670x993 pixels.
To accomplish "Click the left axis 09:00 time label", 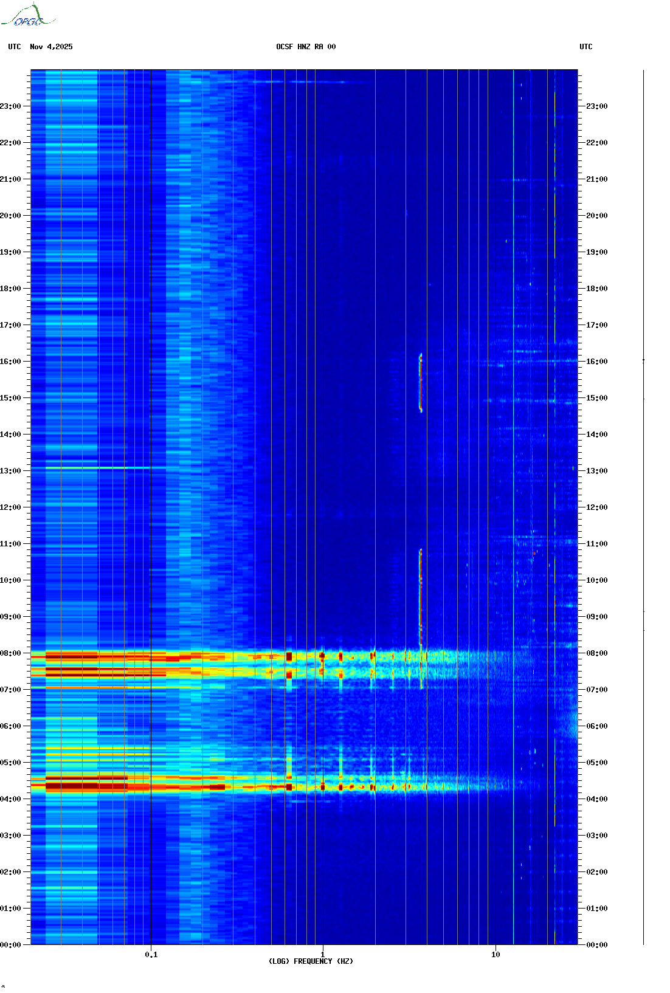I will [x=10, y=617].
